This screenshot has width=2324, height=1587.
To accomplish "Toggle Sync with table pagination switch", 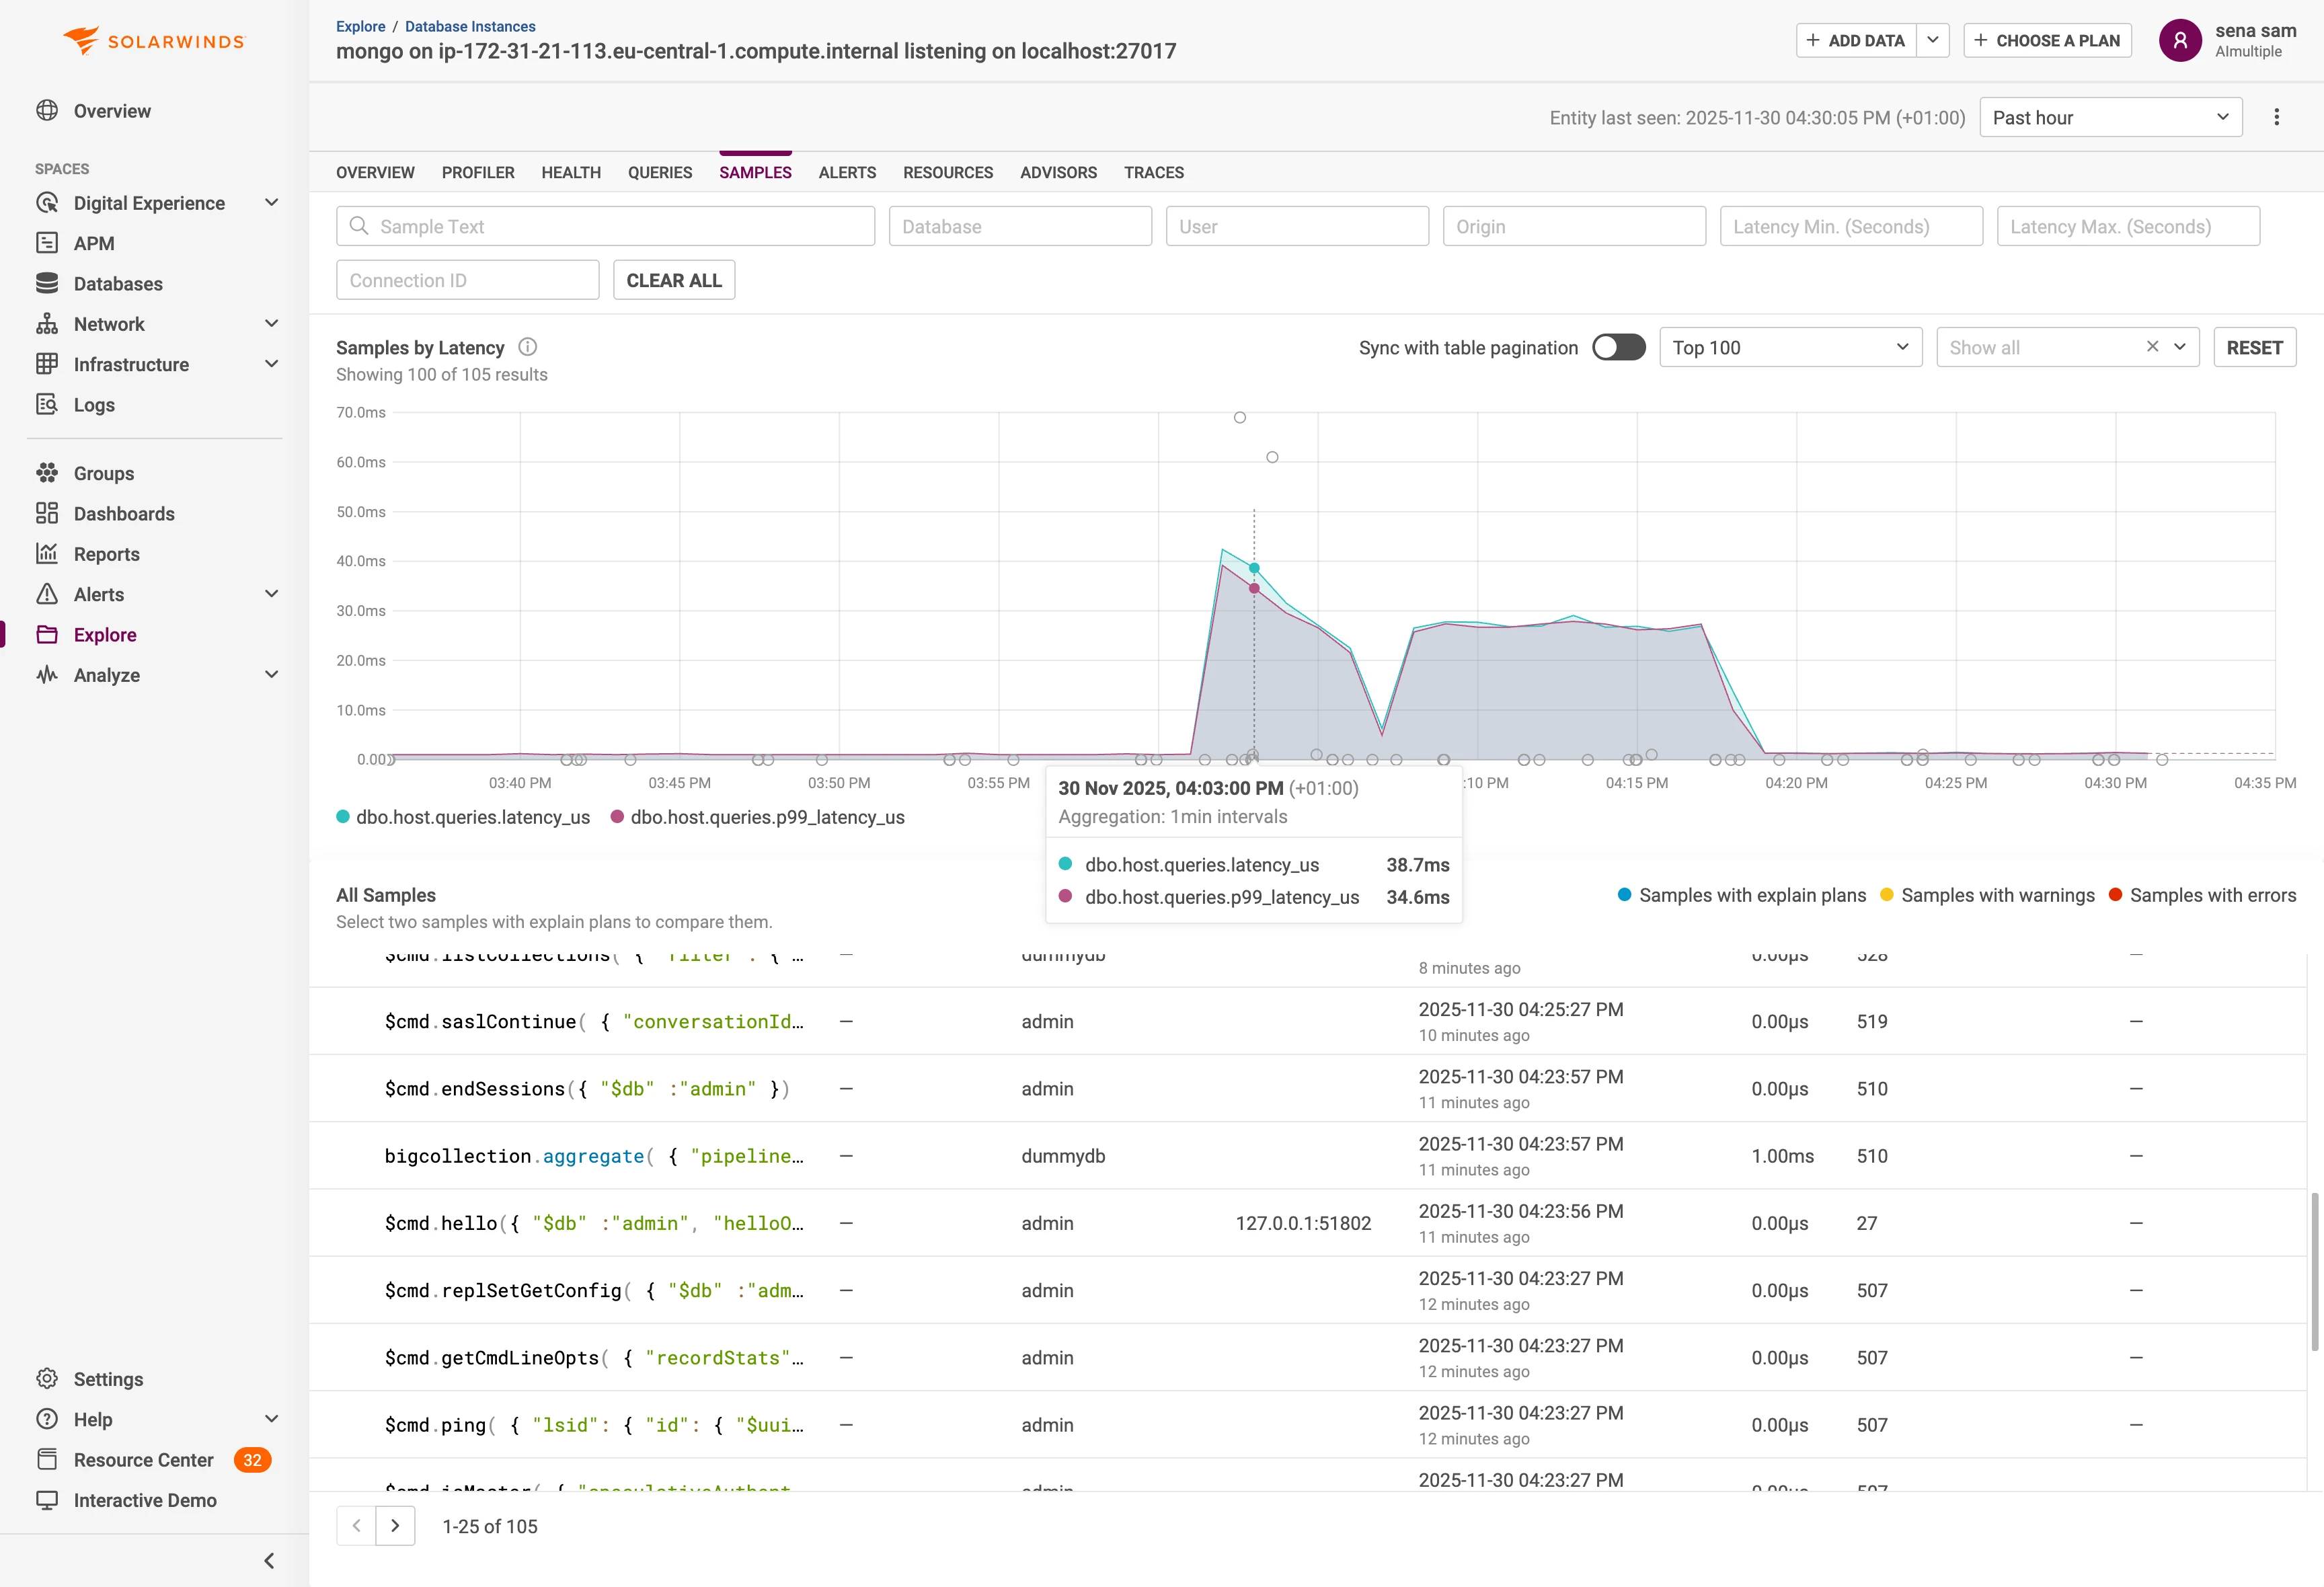I will coord(1618,347).
